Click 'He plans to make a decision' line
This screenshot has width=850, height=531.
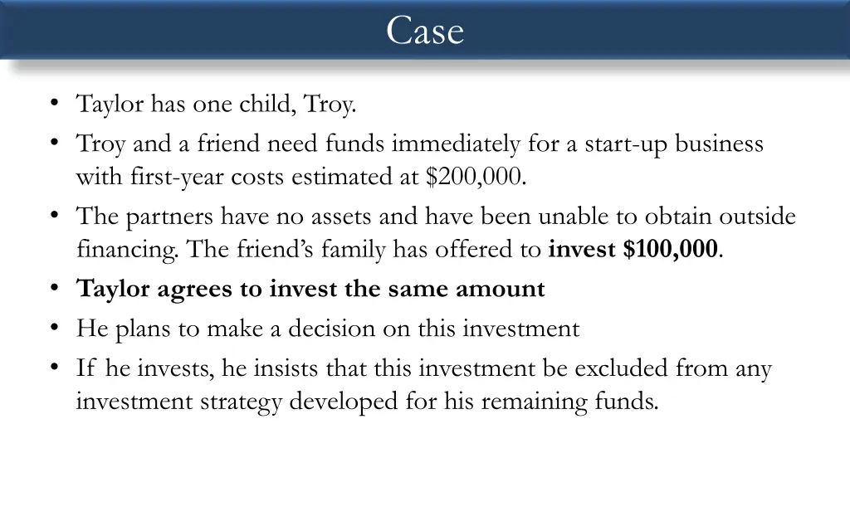pos(327,329)
